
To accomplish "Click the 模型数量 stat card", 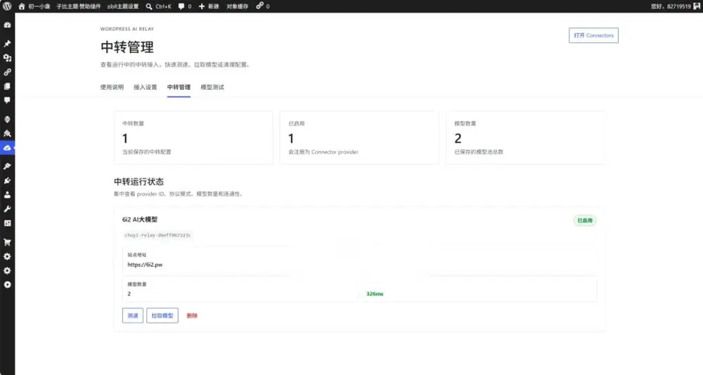I will coord(525,138).
